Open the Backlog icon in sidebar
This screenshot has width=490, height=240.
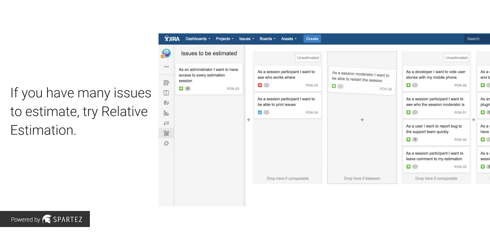(x=166, y=83)
